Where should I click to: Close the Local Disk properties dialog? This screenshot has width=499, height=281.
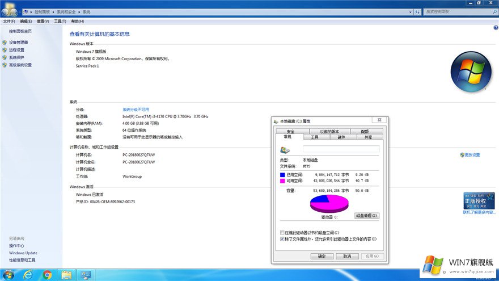(x=379, y=120)
